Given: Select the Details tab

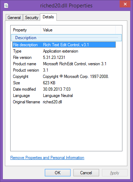Looking at the screenshot, I should pos(48,17).
